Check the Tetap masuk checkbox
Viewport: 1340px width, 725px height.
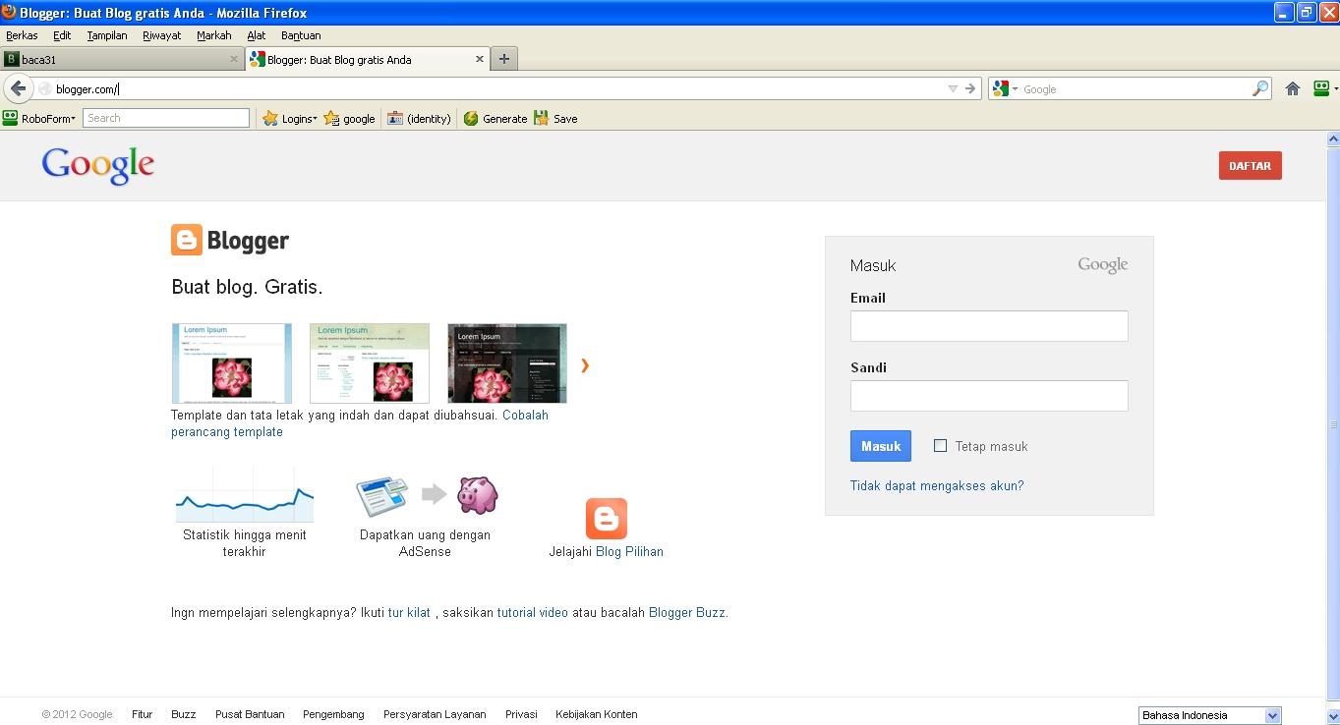(x=940, y=446)
